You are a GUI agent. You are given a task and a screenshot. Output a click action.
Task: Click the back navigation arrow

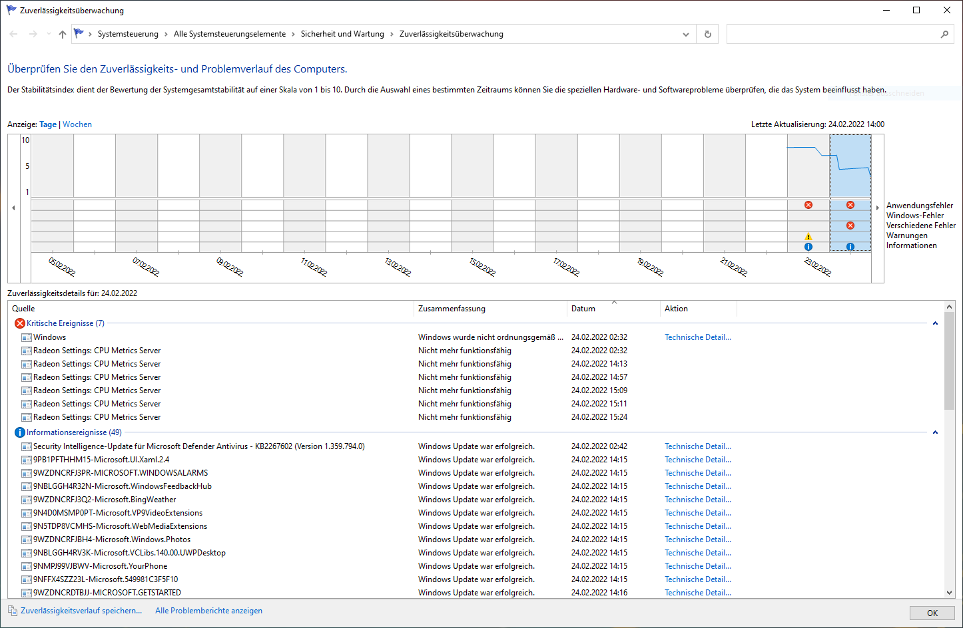click(14, 34)
